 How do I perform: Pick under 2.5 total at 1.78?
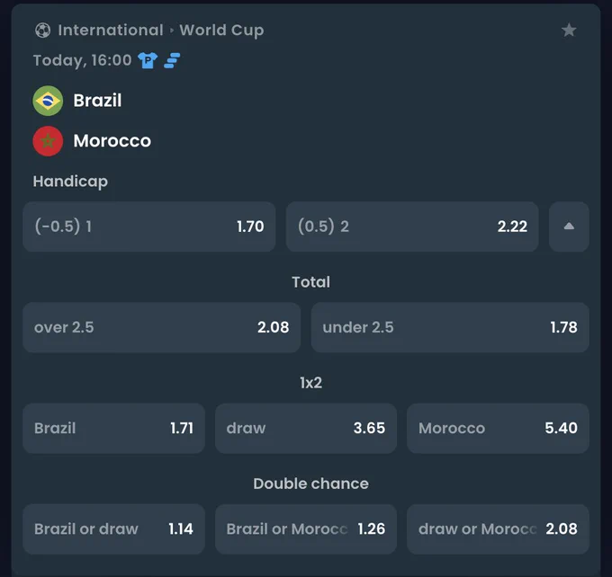450,327
